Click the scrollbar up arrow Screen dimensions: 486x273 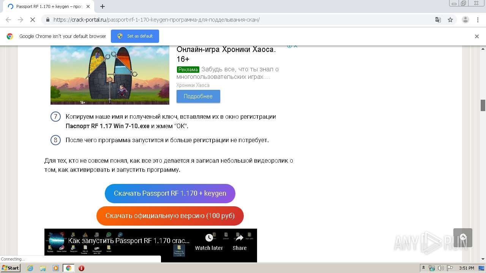(483, 49)
